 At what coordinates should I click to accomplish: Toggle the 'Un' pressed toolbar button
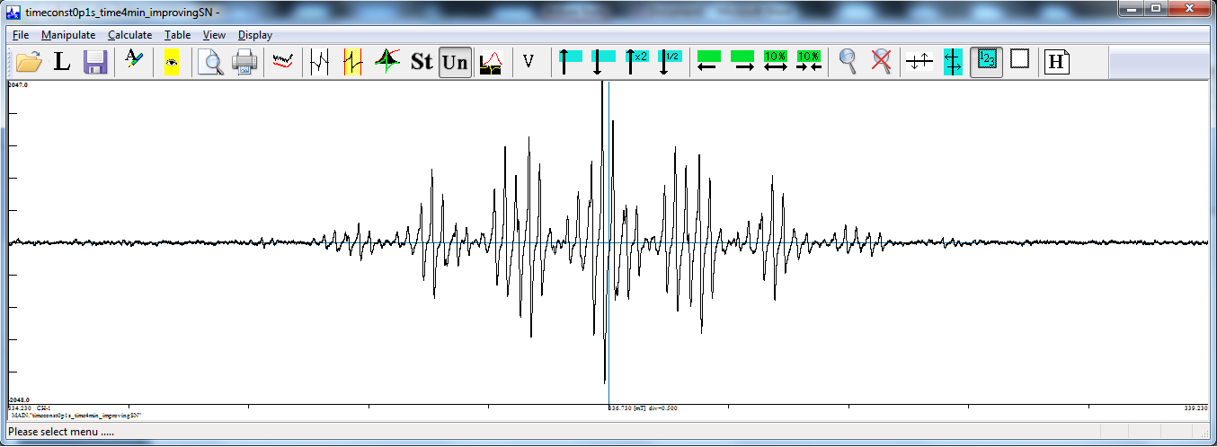pyautogui.click(x=456, y=62)
